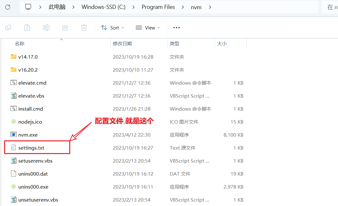Click the rename icon in toolbar
The width and height of the screenshot is (338, 206).
[x=46, y=28]
